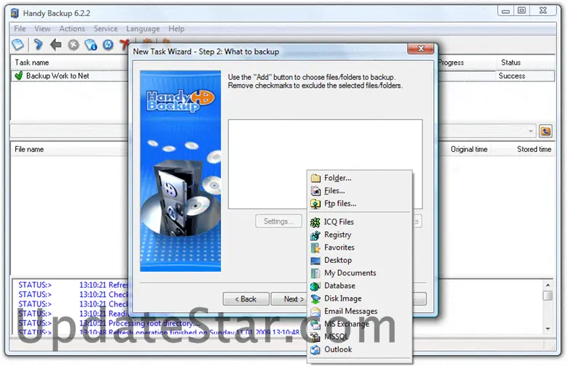This screenshot has width=567, height=366.
Task: Click the MSSQL icon in popup menu
Action: tap(315, 337)
